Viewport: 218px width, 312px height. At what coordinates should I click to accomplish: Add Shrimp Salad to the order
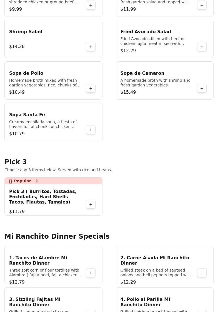tap(91, 47)
